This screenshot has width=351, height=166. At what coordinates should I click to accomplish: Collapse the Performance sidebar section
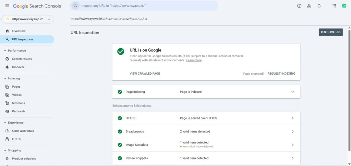[x=5, y=51]
